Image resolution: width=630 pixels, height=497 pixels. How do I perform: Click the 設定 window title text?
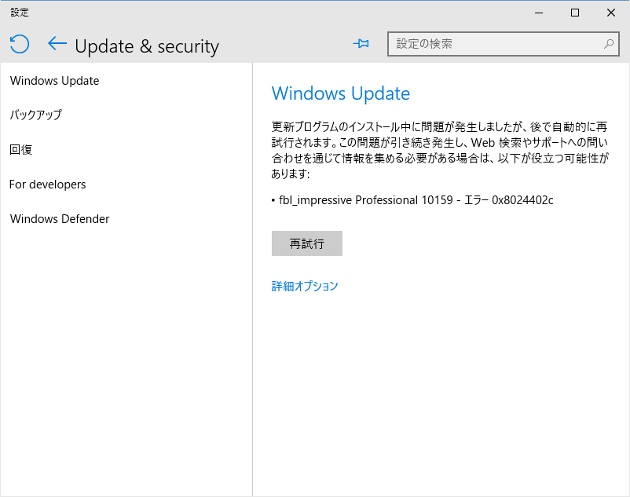point(20,13)
